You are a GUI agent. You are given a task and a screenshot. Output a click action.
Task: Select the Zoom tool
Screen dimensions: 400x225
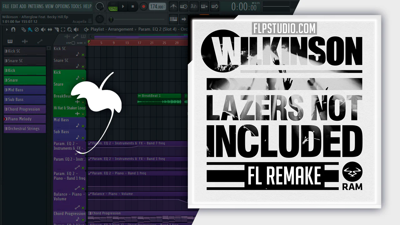click(x=69, y=29)
